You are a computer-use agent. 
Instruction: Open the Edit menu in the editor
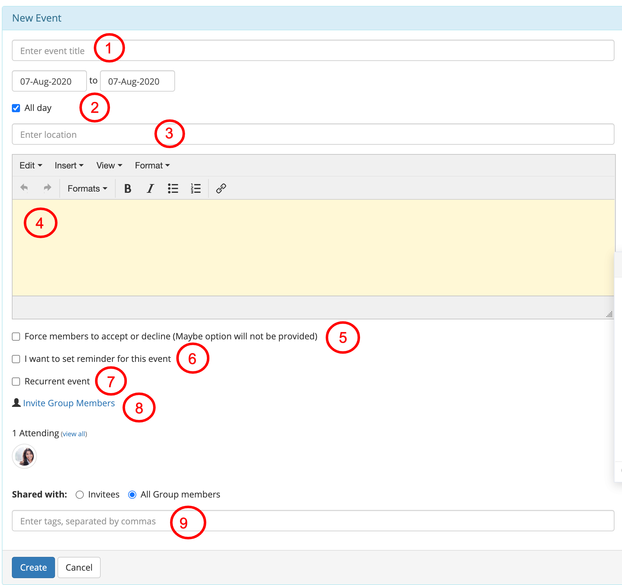click(x=31, y=165)
